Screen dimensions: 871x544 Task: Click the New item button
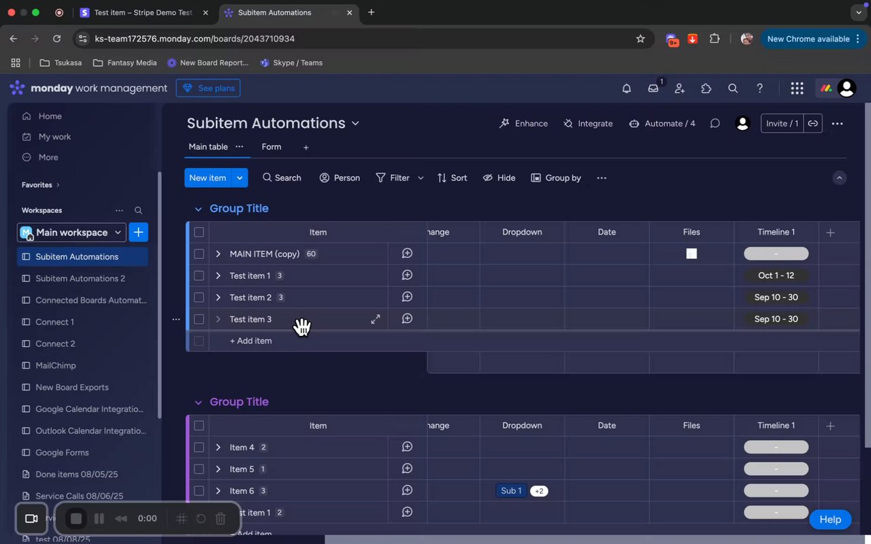[208, 177]
